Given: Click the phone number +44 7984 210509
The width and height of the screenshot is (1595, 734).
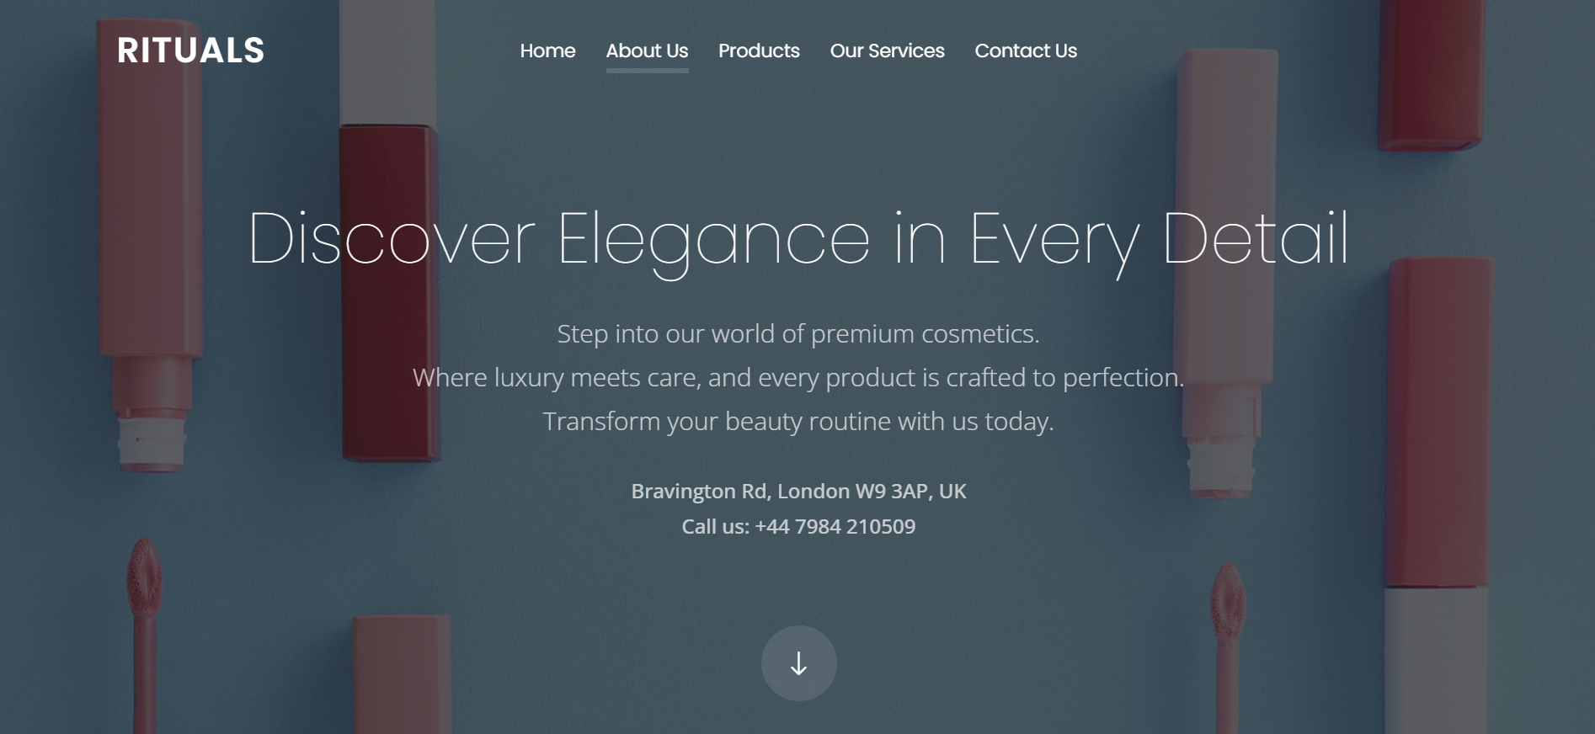Looking at the screenshot, I should click(x=835, y=526).
